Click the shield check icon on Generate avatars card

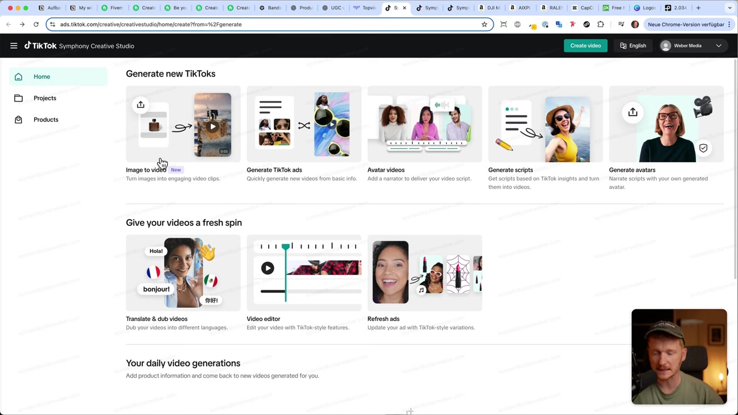click(703, 148)
